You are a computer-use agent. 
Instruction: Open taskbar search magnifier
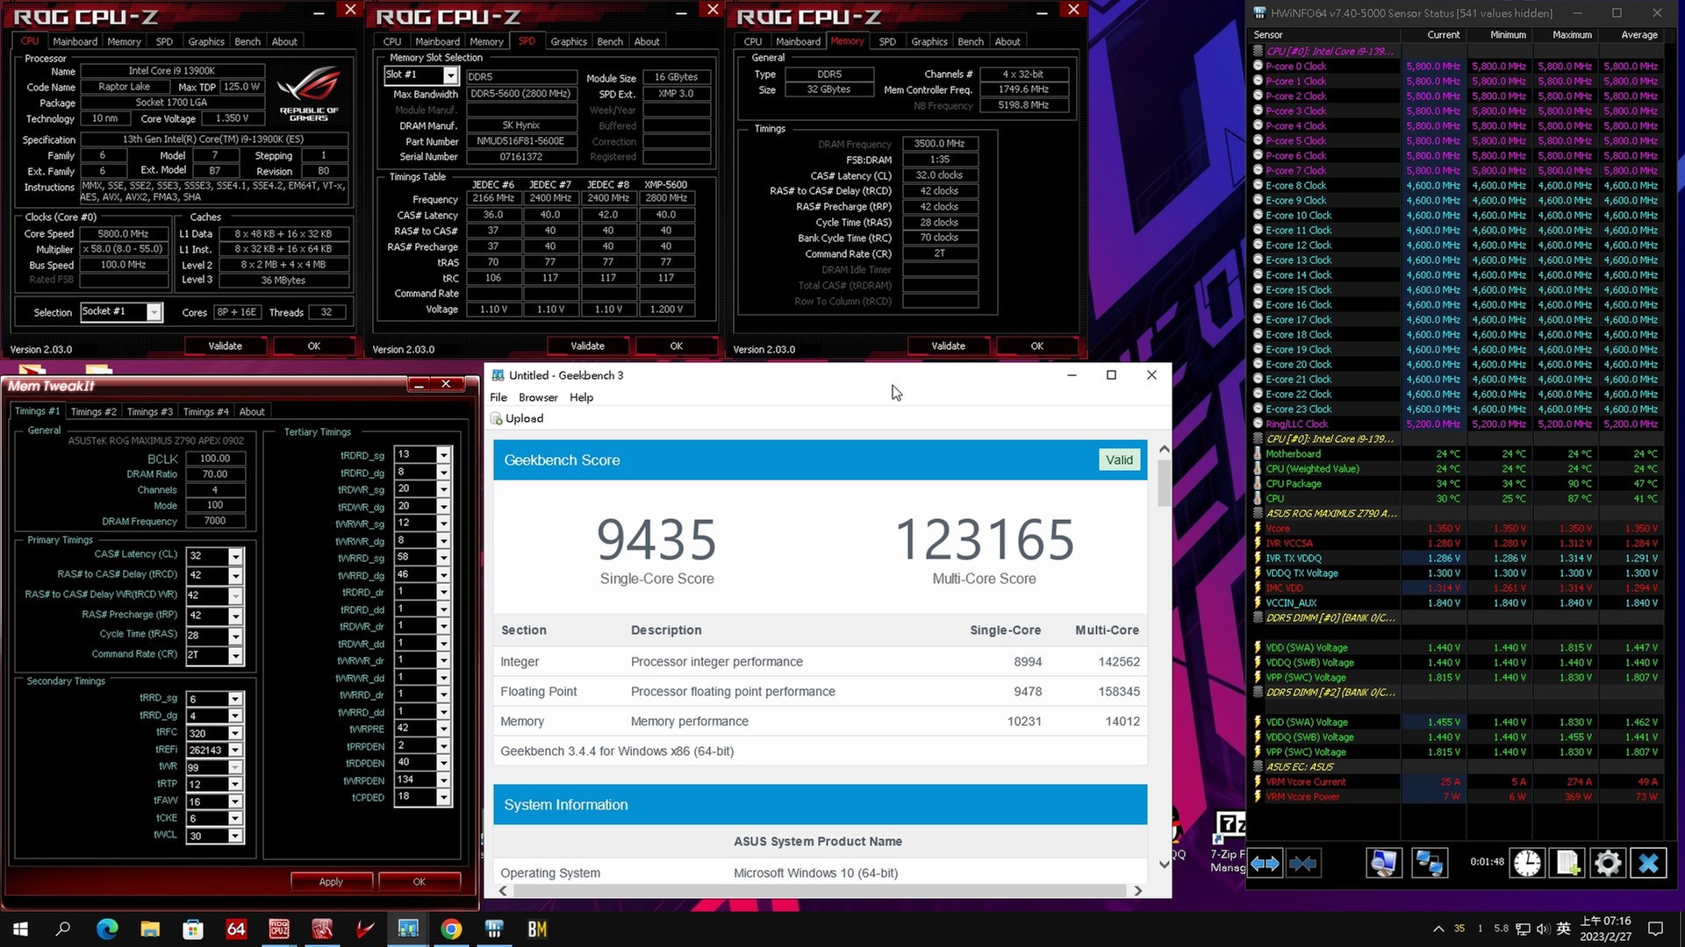(x=63, y=929)
